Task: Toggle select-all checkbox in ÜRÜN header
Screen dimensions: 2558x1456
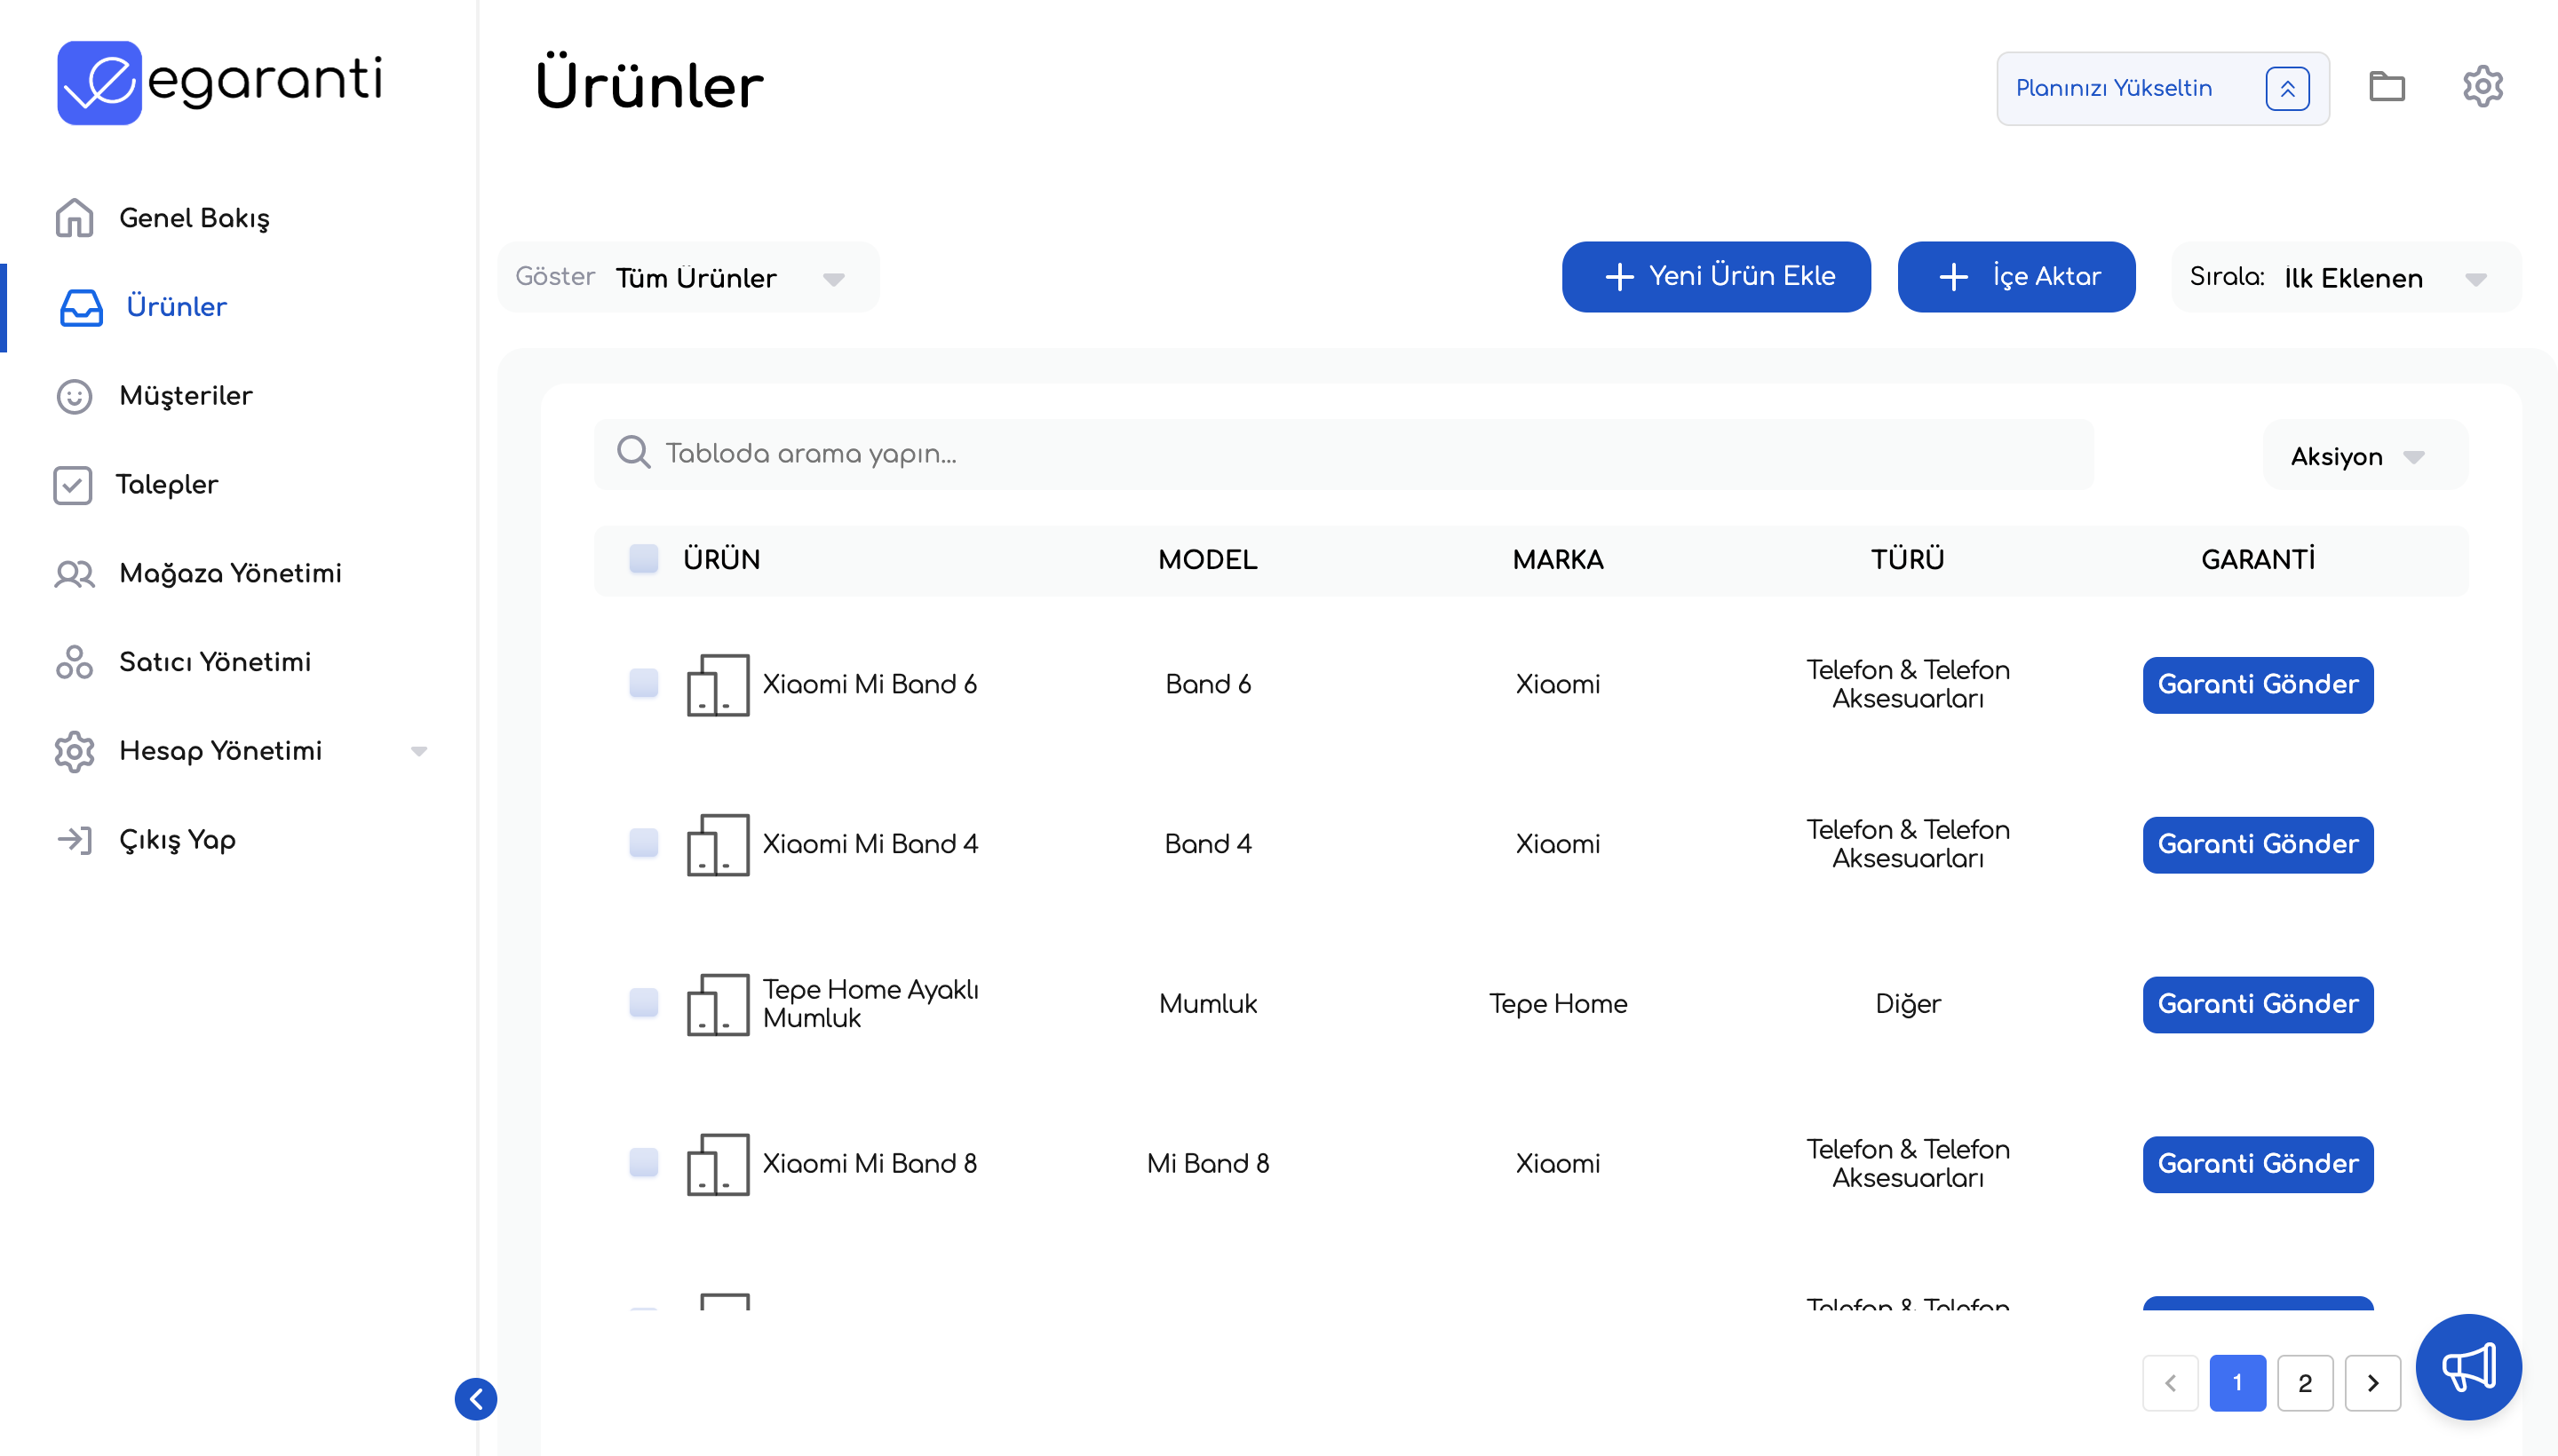Action: (x=643, y=559)
